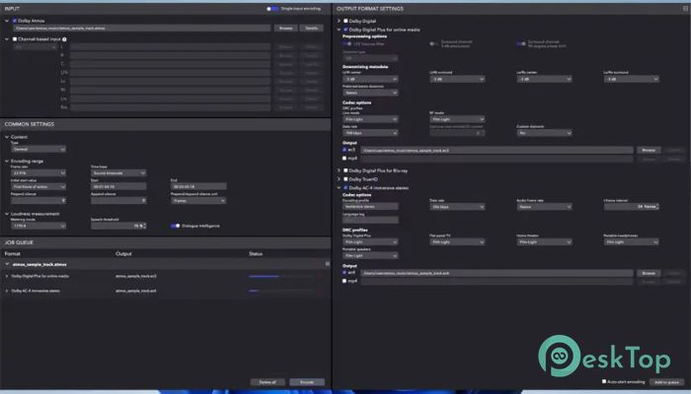This screenshot has height=394, width=691.
Task: Open Data rate dropdown for Dolby Digital Plus online
Action: coord(370,133)
